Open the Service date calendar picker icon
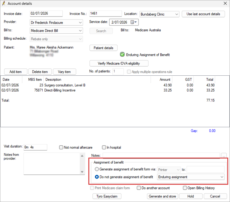 [133, 22]
